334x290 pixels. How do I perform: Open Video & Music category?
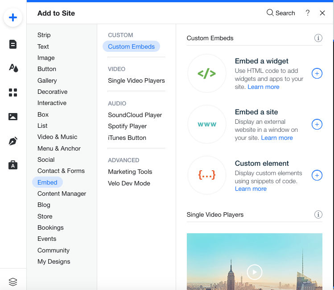tap(57, 137)
